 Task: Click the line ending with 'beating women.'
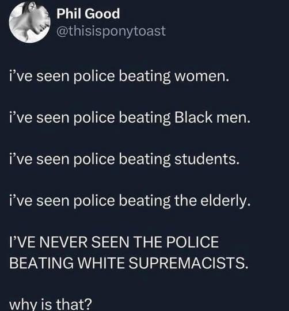pyautogui.click(x=119, y=77)
